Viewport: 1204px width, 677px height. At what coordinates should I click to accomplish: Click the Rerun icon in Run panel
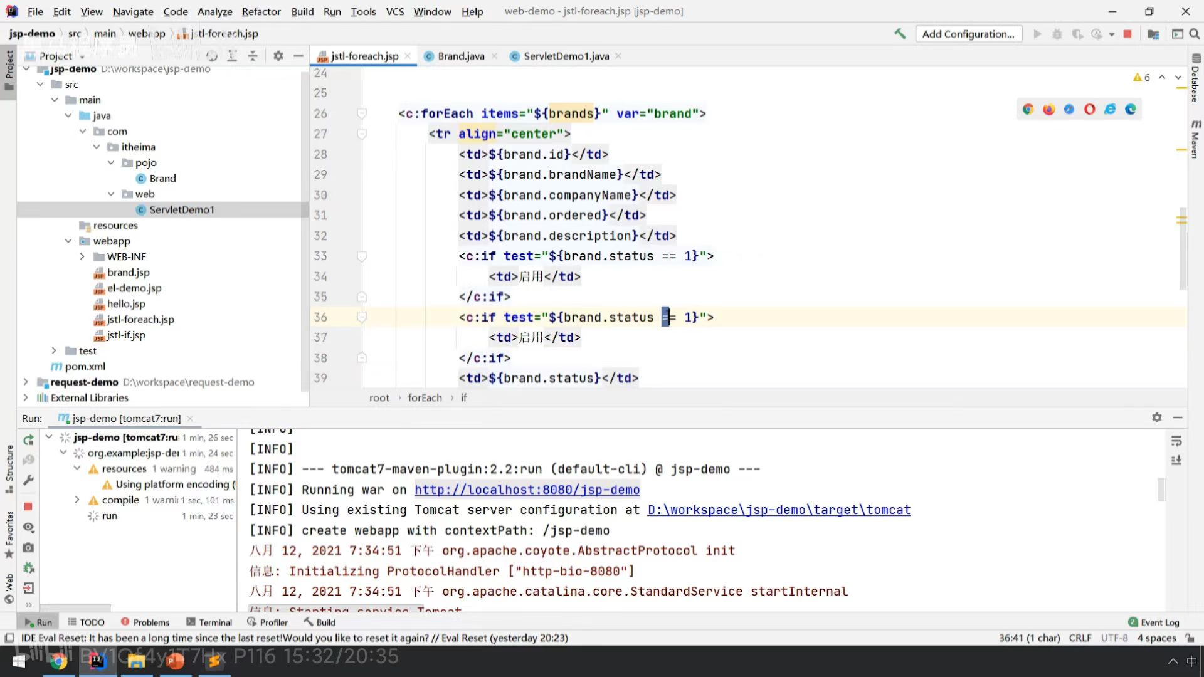tap(28, 440)
